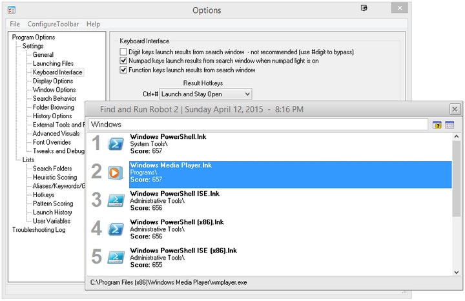This screenshot has width=465, height=301.
Task: Open the ConfigureToolbar menu
Action: (53, 24)
